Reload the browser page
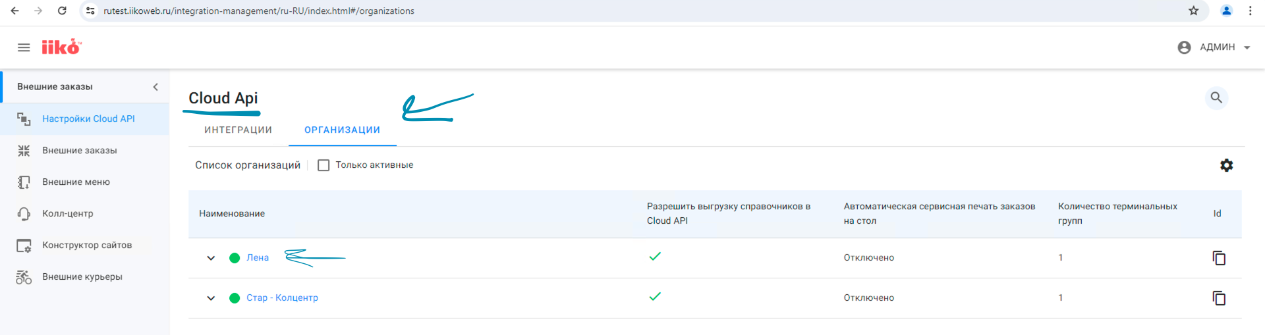The width and height of the screenshot is (1265, 335). coord(62,11)
